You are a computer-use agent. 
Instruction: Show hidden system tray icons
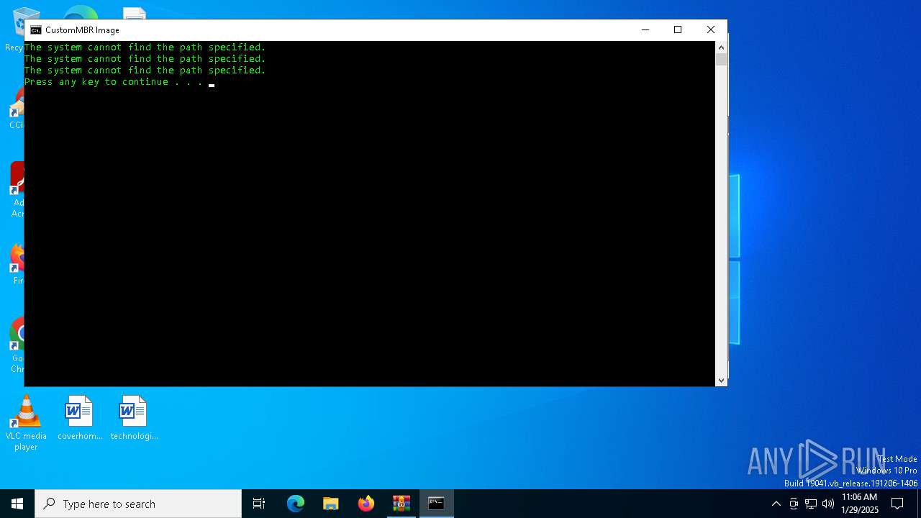coord(776,504)
